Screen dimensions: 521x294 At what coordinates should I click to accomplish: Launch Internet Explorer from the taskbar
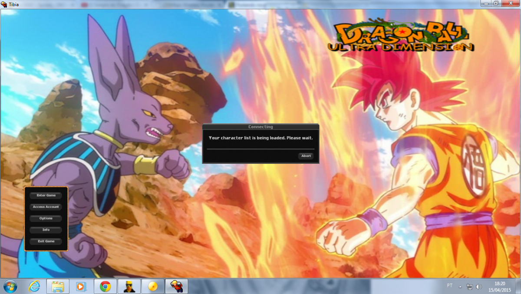(35, 286)
